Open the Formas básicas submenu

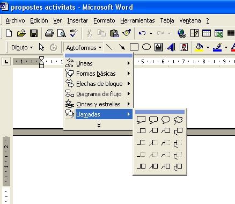99,74
